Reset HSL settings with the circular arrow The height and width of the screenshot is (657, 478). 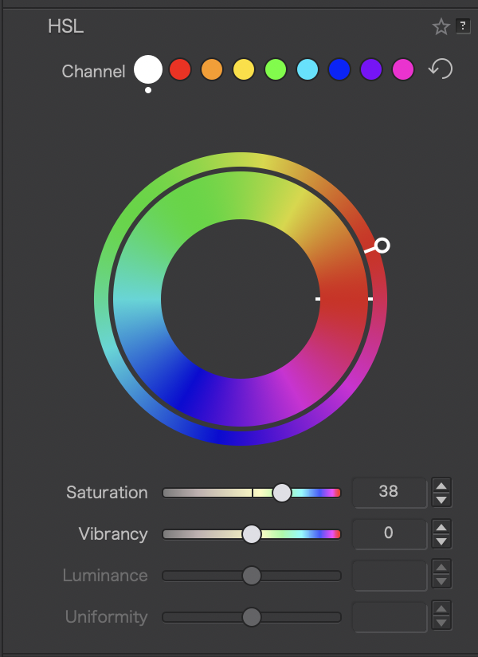click(441, 69)
